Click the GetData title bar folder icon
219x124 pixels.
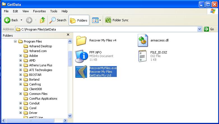(x=4, y=4)
